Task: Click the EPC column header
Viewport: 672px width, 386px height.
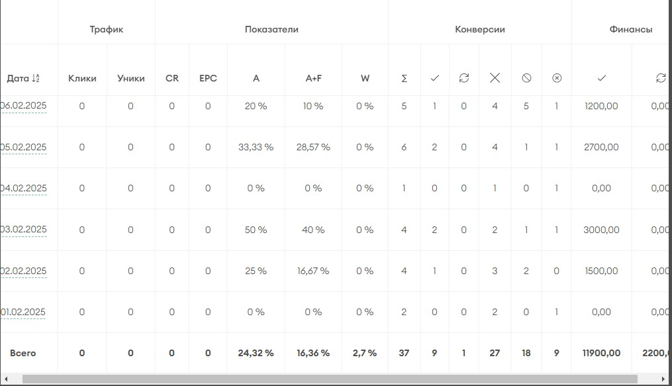Action: (x=208, y=78)
